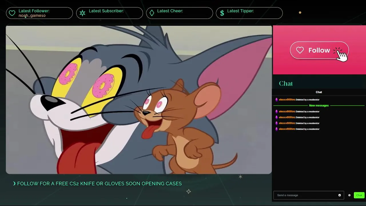Screen dimensions: 366x206
Task: Click the dollar icon beside Latest Tipper
Action: (x=222, y=13)
